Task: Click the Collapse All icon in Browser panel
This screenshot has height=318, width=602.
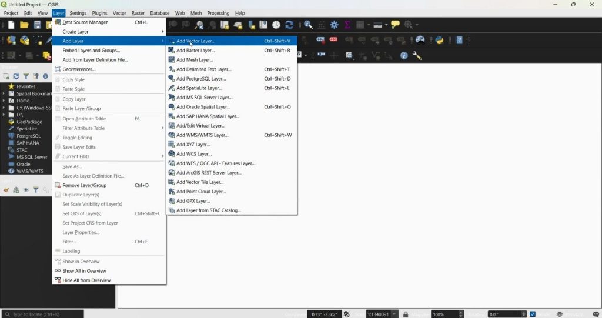Action: pyautogui.click(x=36, y=76)
